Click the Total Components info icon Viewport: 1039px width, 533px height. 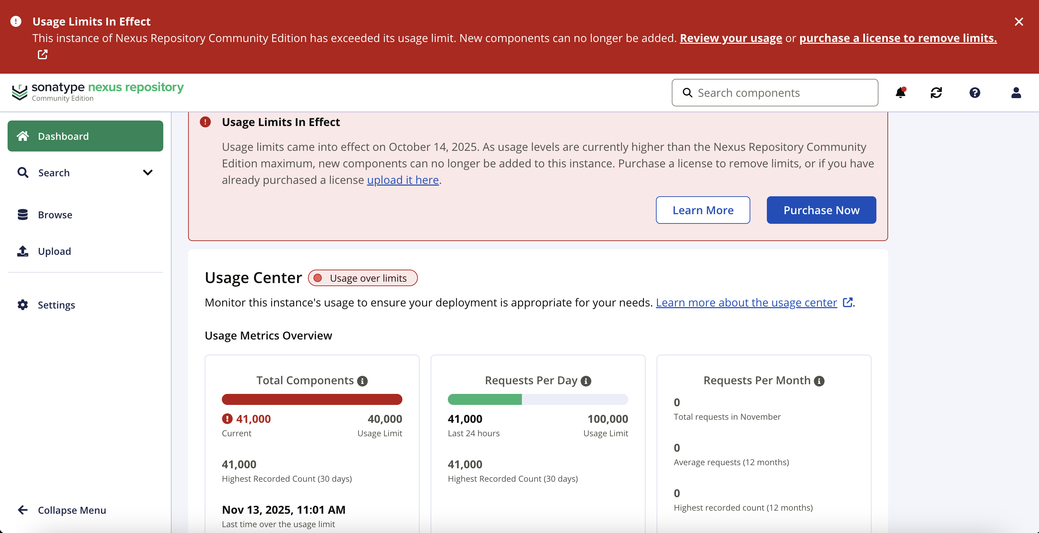tap(362, 381)
